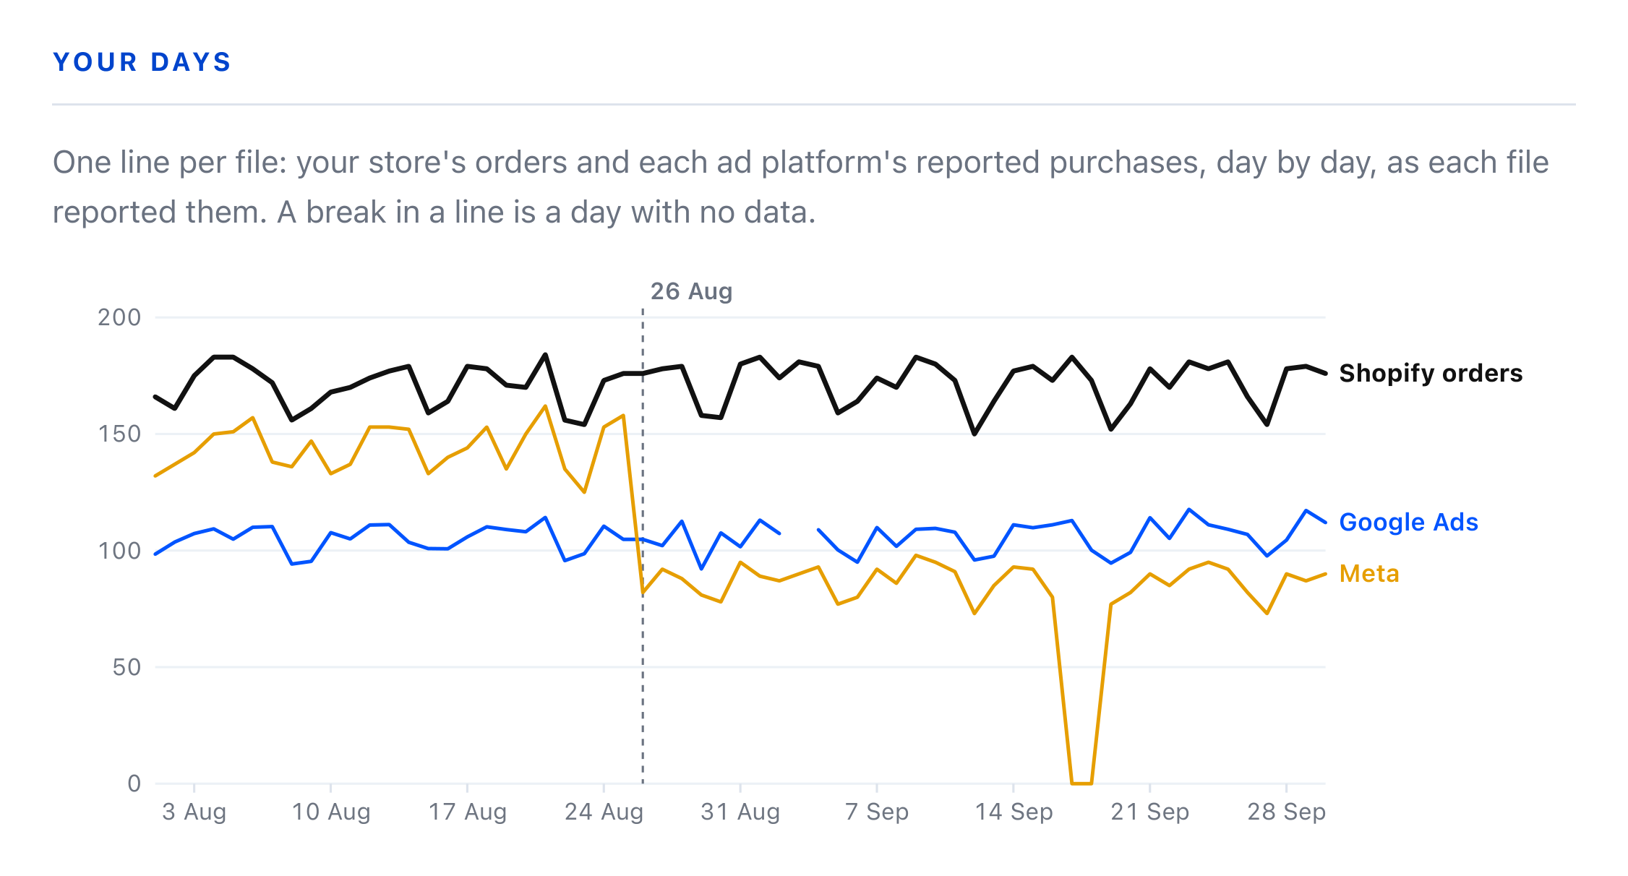1628x876 pixels.
Task: Click the '200' y-axis value
Action: click(x=119, y=317)
